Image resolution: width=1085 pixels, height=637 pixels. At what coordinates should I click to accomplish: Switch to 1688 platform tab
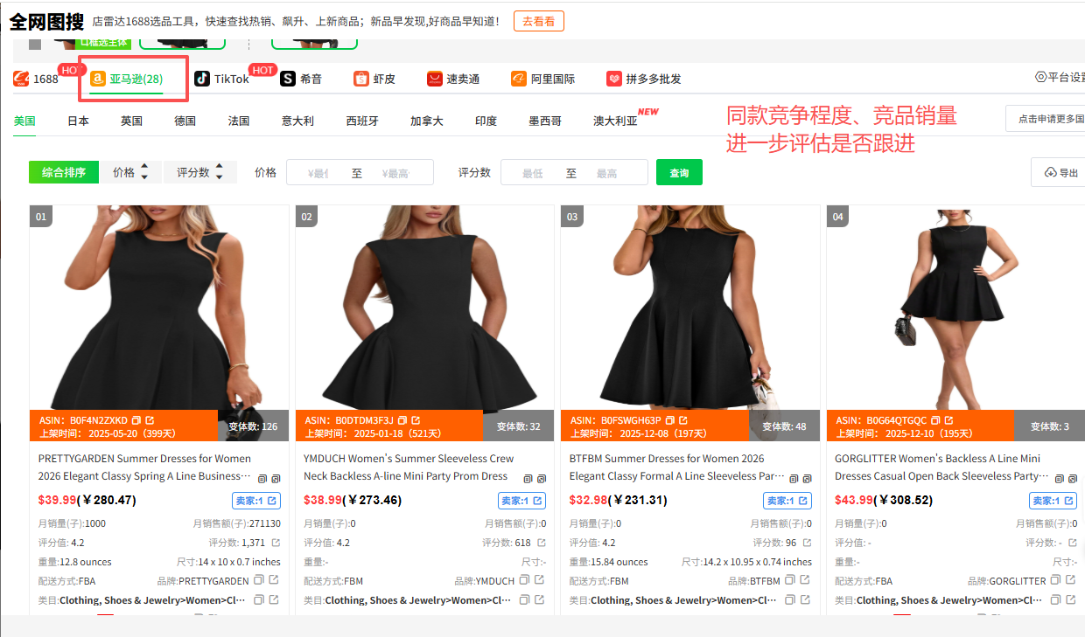(36, 79)
